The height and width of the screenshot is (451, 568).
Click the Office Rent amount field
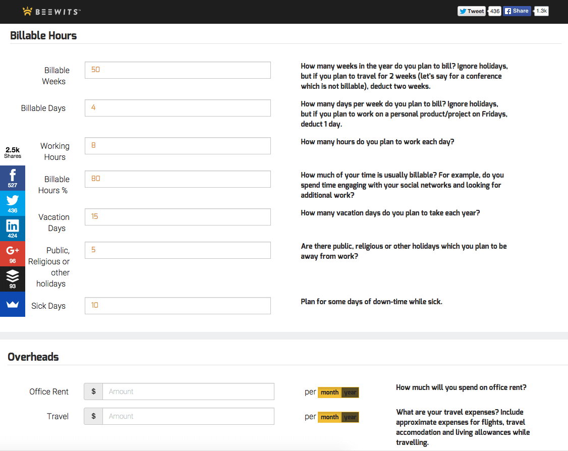(188, 391)
